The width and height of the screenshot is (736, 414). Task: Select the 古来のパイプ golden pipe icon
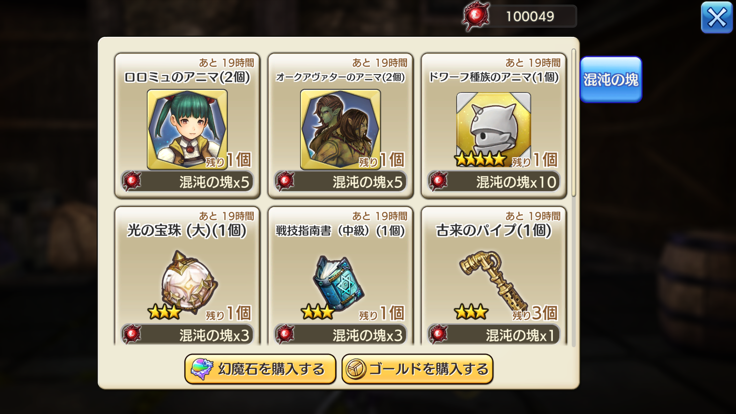[492, 279]
